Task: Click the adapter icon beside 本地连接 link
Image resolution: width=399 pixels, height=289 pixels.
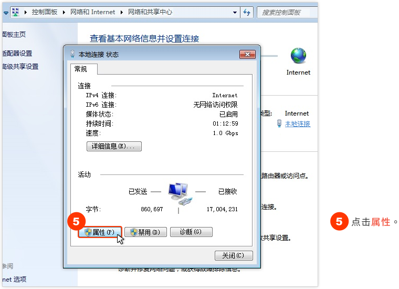Action: coord(279,124)
